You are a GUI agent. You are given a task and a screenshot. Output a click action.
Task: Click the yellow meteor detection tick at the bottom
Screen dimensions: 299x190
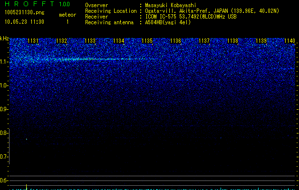pos(26,187)
